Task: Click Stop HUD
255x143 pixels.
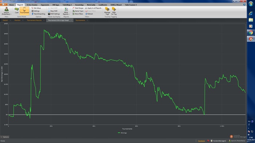Action: [53, 11]
